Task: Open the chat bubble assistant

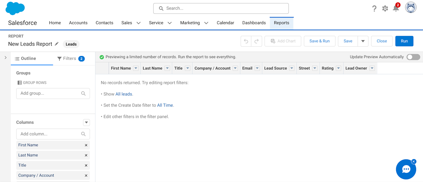Action: point(406,169)
